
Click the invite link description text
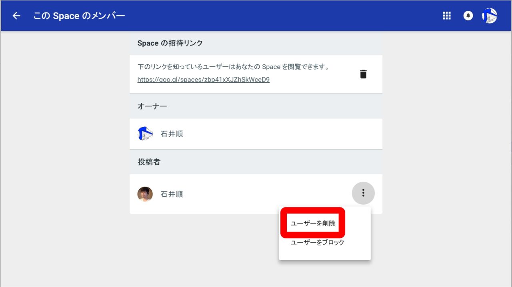[x=233, y=67]
